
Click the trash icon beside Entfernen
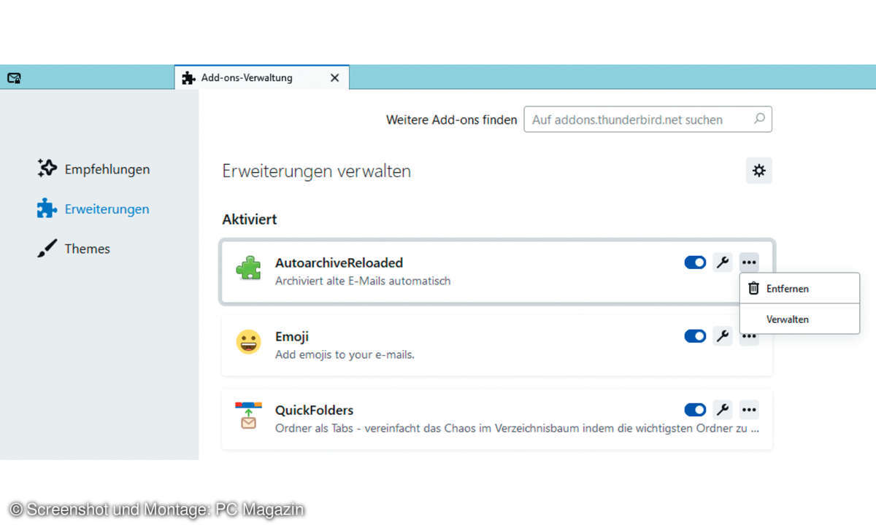pos(754,289)
